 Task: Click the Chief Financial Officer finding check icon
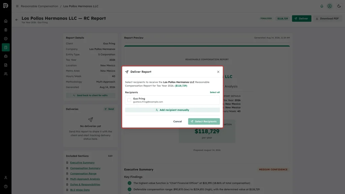pos(129,183)
